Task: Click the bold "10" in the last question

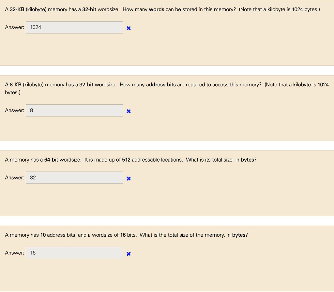Action: [43, 235]
